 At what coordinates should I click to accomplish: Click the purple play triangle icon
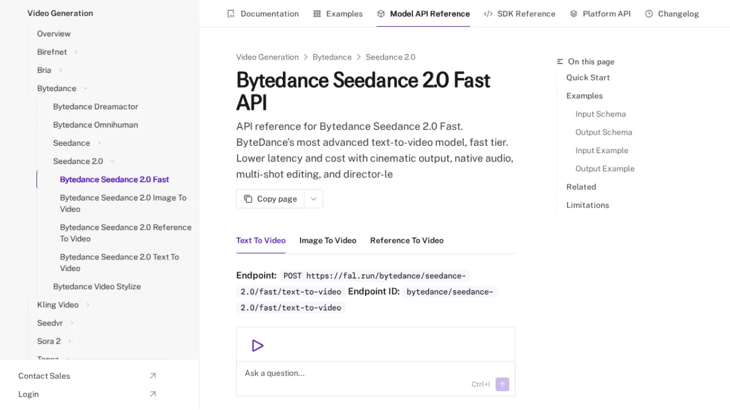tap(257, 346)
